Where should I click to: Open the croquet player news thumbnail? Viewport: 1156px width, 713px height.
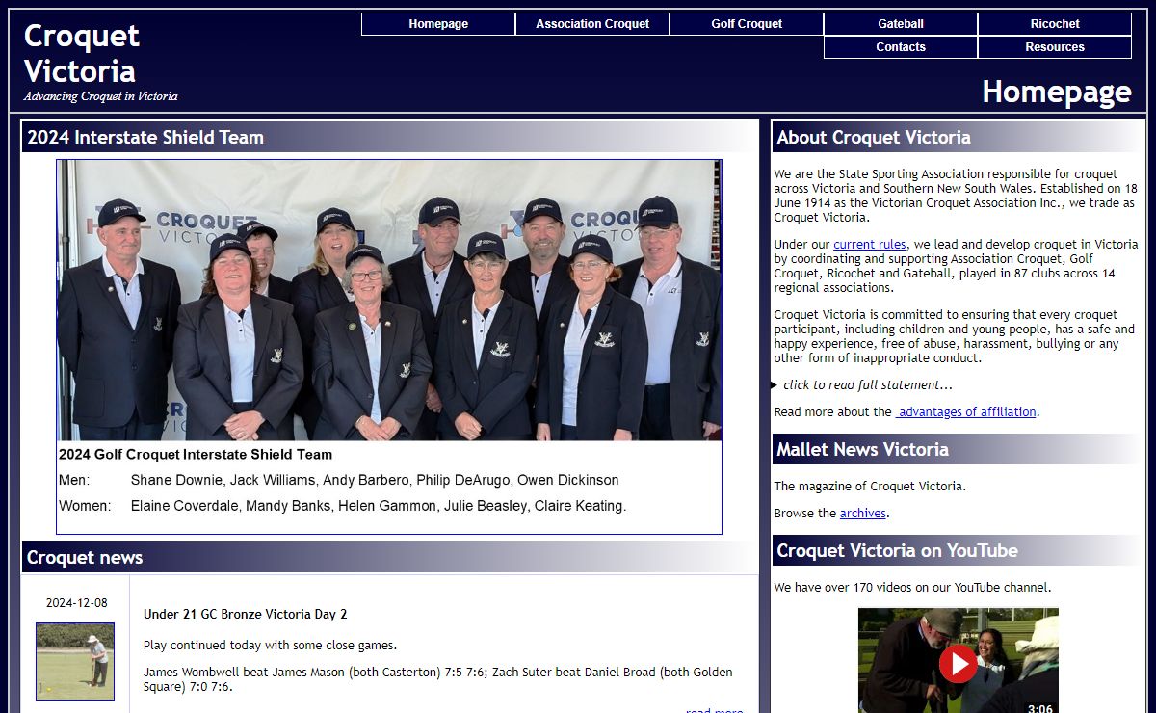(75, 662)
